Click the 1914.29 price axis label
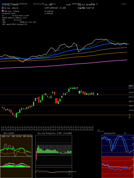 pyautogui.click(x=131, y=110)
